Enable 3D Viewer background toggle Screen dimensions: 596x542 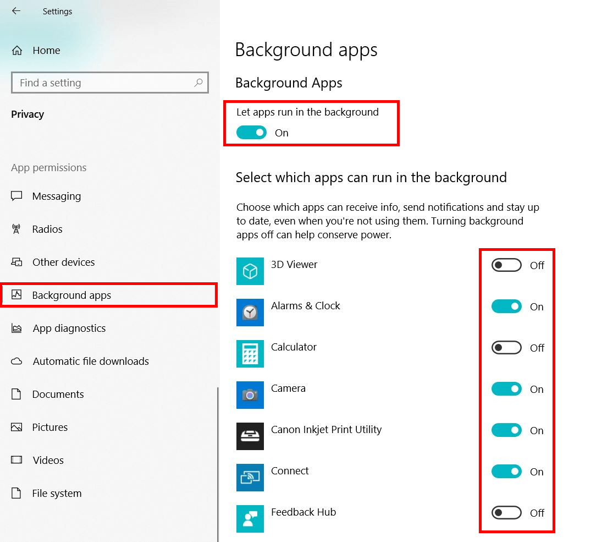[506, 265]
